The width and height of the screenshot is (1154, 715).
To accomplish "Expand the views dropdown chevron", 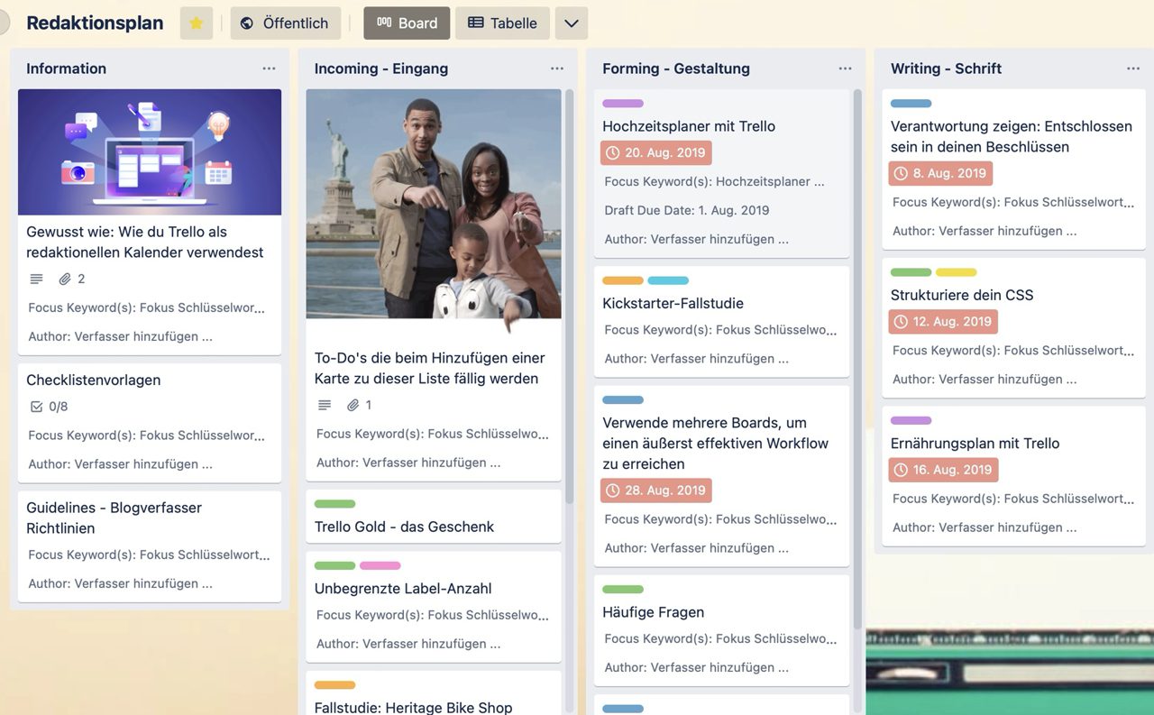I will (572, 23).
